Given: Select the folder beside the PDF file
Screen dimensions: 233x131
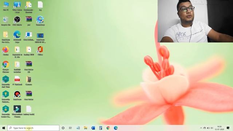Looking at the screenshot, I should pyautogui.click(x=29, y=81).
